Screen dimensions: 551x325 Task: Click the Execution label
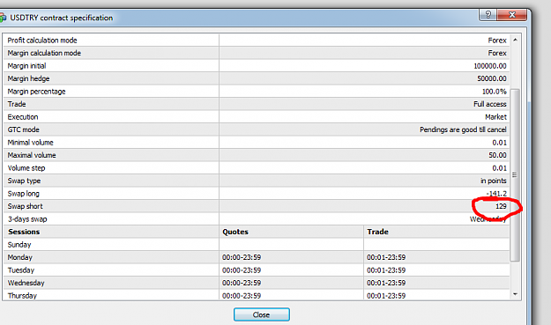(23, 117)
